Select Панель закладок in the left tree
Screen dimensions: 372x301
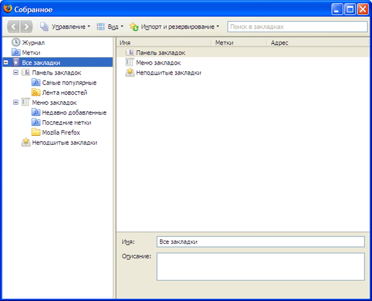pos(56,73)
